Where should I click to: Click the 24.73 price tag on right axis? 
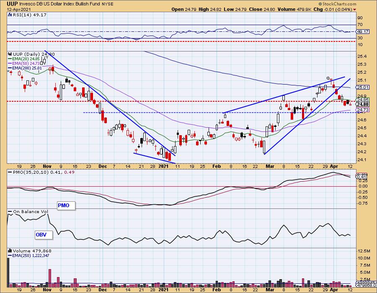pyautogui.click(x=363, y=110)
